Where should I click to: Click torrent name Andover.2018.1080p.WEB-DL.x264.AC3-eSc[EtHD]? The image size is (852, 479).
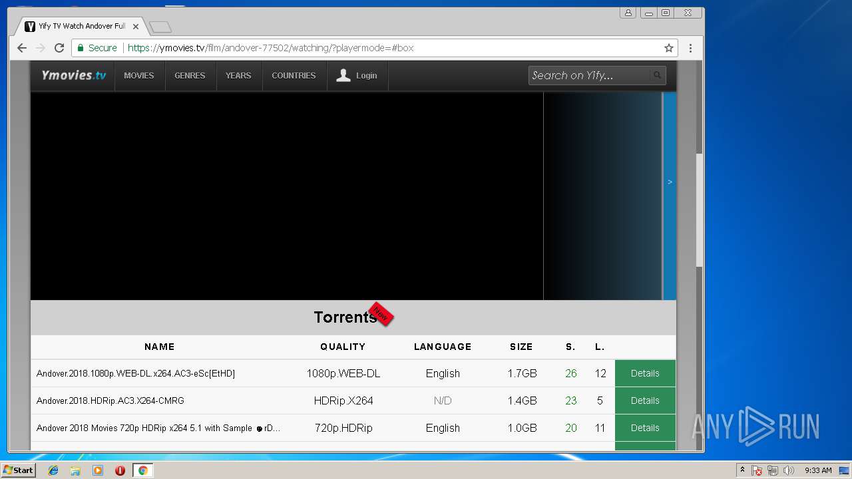(x=136, y=374)
